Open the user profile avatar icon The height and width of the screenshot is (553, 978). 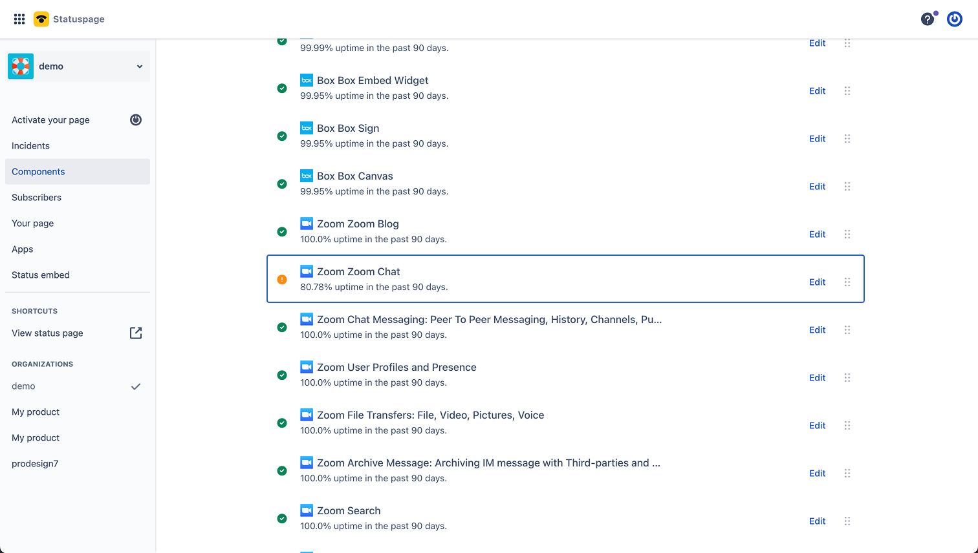click(x=955, y=19)
